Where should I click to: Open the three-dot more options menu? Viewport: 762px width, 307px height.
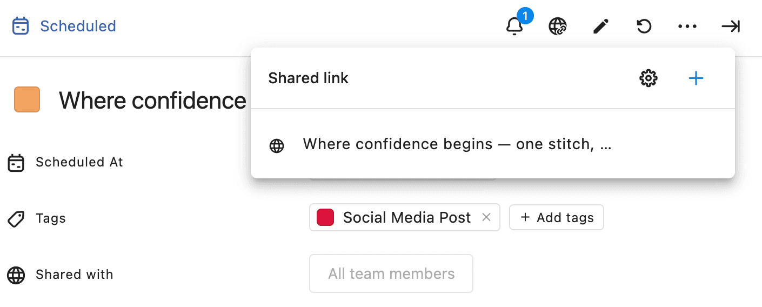[687, 26]
